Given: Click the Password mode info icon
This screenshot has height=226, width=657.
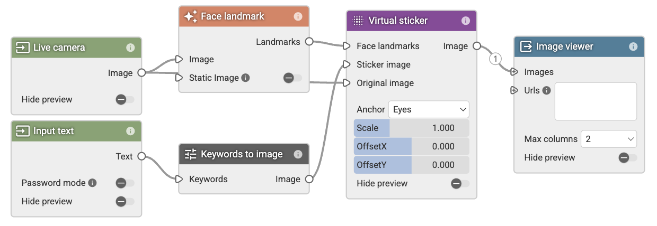Looking at the screenshot, I should [92, 183].
